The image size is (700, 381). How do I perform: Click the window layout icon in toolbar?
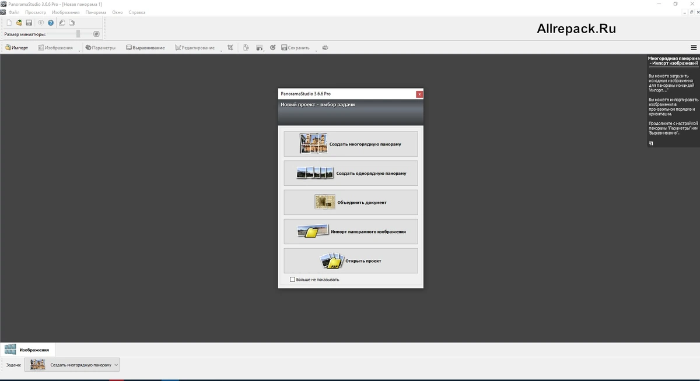[259, 48]
